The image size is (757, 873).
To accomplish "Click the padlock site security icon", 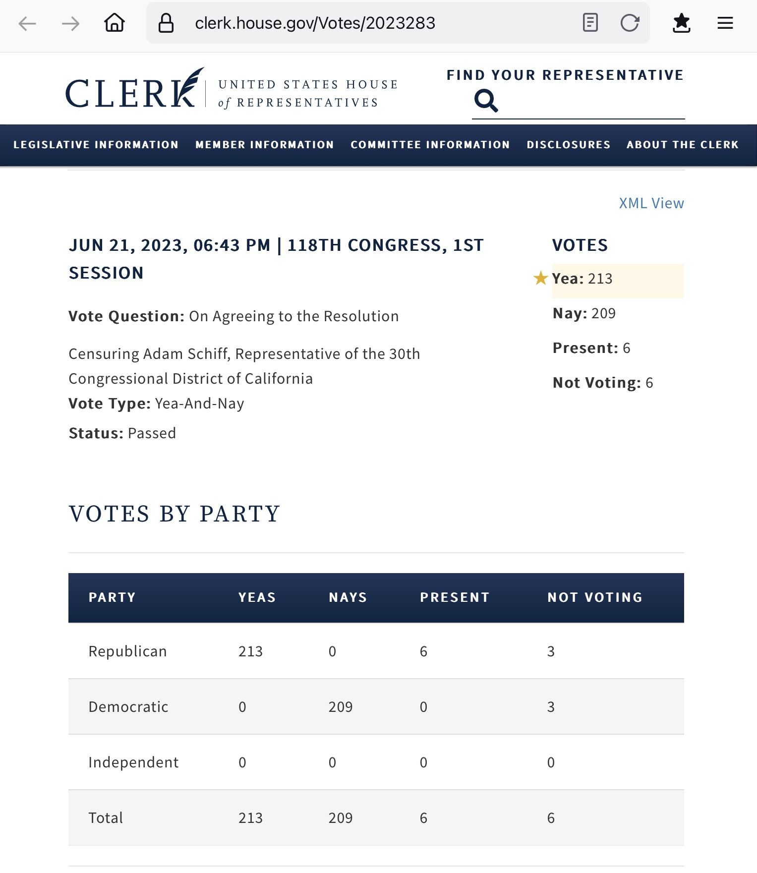I will click(166, 23).
